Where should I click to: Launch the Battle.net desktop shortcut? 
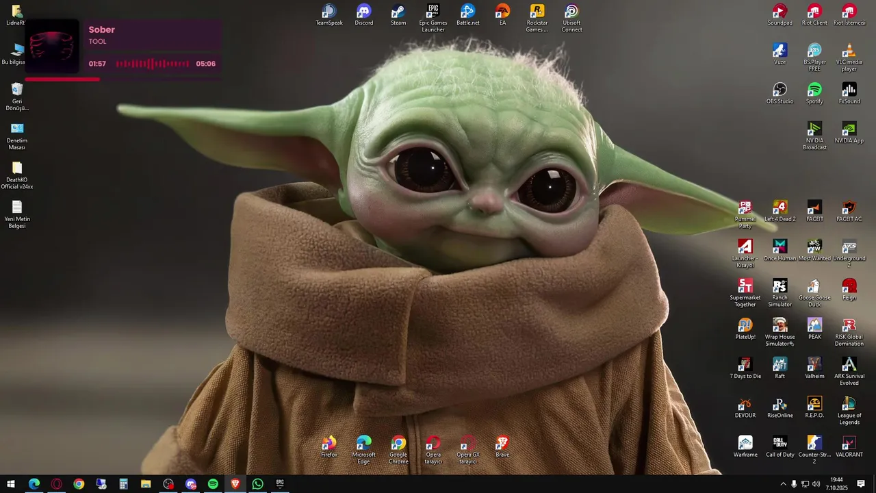[468, 15]
